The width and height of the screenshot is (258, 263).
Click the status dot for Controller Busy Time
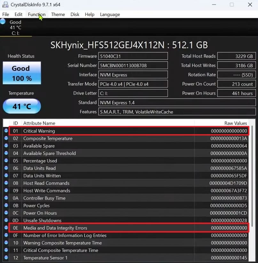tap(6, 197)
